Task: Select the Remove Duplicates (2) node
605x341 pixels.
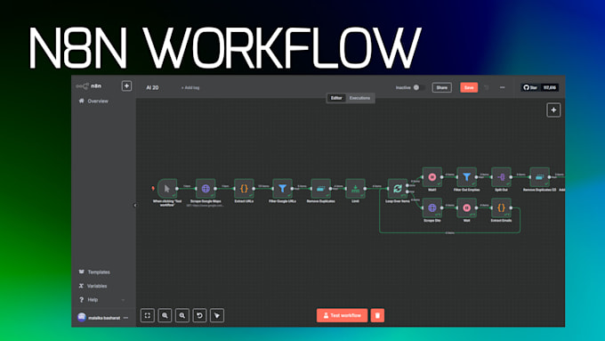Action: (539, 177)
